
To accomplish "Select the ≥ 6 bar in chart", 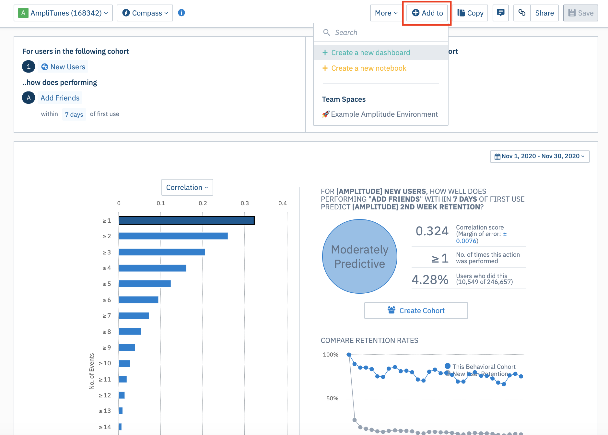I will [139, 300].
